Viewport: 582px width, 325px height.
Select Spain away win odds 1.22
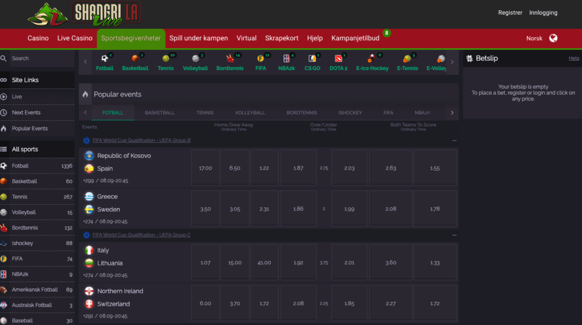point(264,168)
